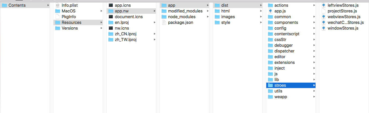The width and height of the screenshot is (369, 113).
Task: Click the document.icns file icon
Action: click(x=111, y=17)
